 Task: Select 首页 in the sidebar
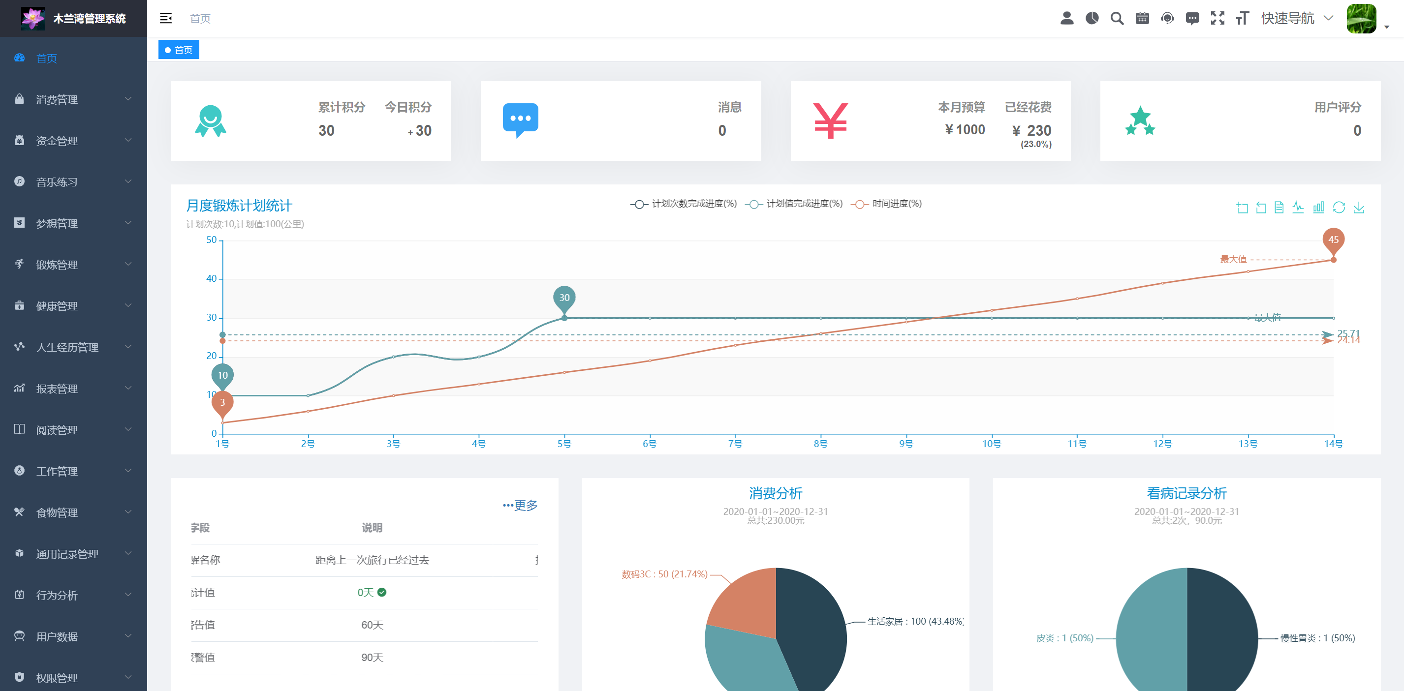click(74, 58)
